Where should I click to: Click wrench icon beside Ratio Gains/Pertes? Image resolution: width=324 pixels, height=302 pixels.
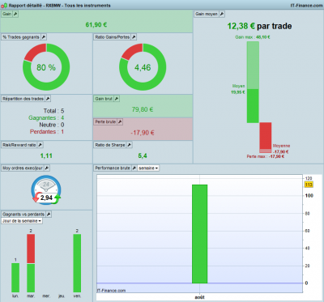pos(134,37)
